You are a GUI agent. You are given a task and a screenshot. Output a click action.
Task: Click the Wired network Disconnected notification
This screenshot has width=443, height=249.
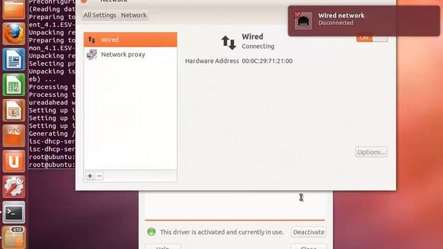(x=364, y=21)
